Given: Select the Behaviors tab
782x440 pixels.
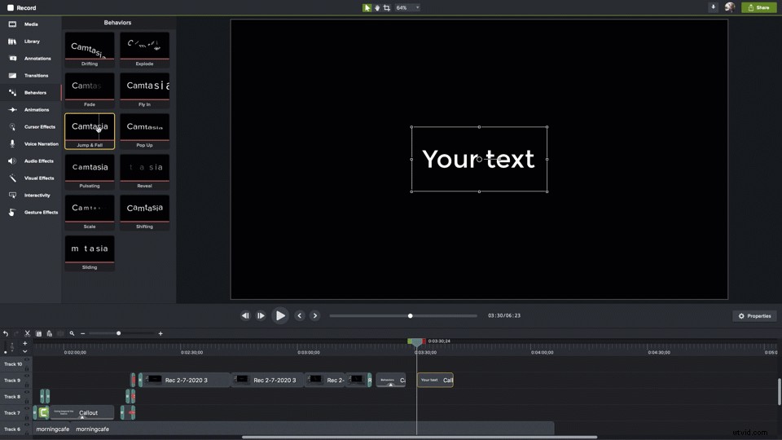Looking at the screenshot, I should pyautogui.click(x=29, y=92).
